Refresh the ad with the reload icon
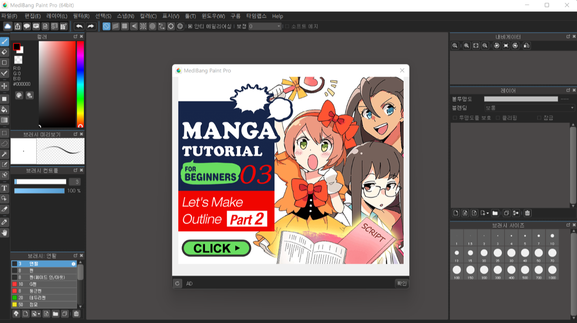Viewport: 577px width, 323px height. [177, 283]
